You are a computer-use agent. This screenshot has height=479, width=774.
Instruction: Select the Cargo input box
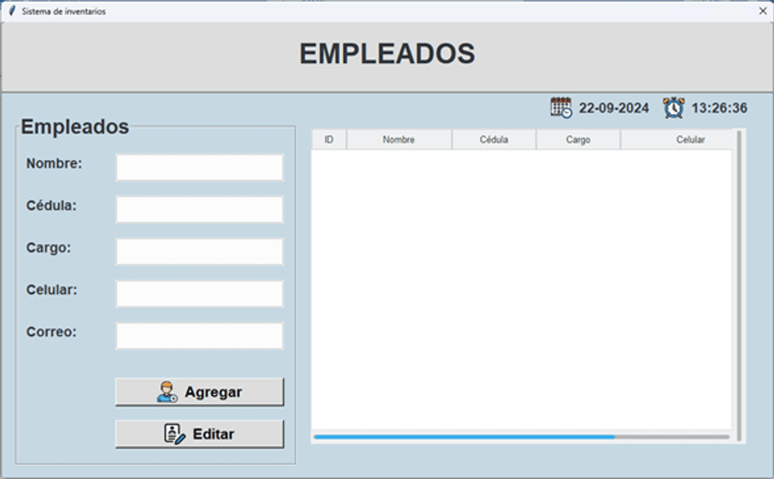click(x=199, y=252)
